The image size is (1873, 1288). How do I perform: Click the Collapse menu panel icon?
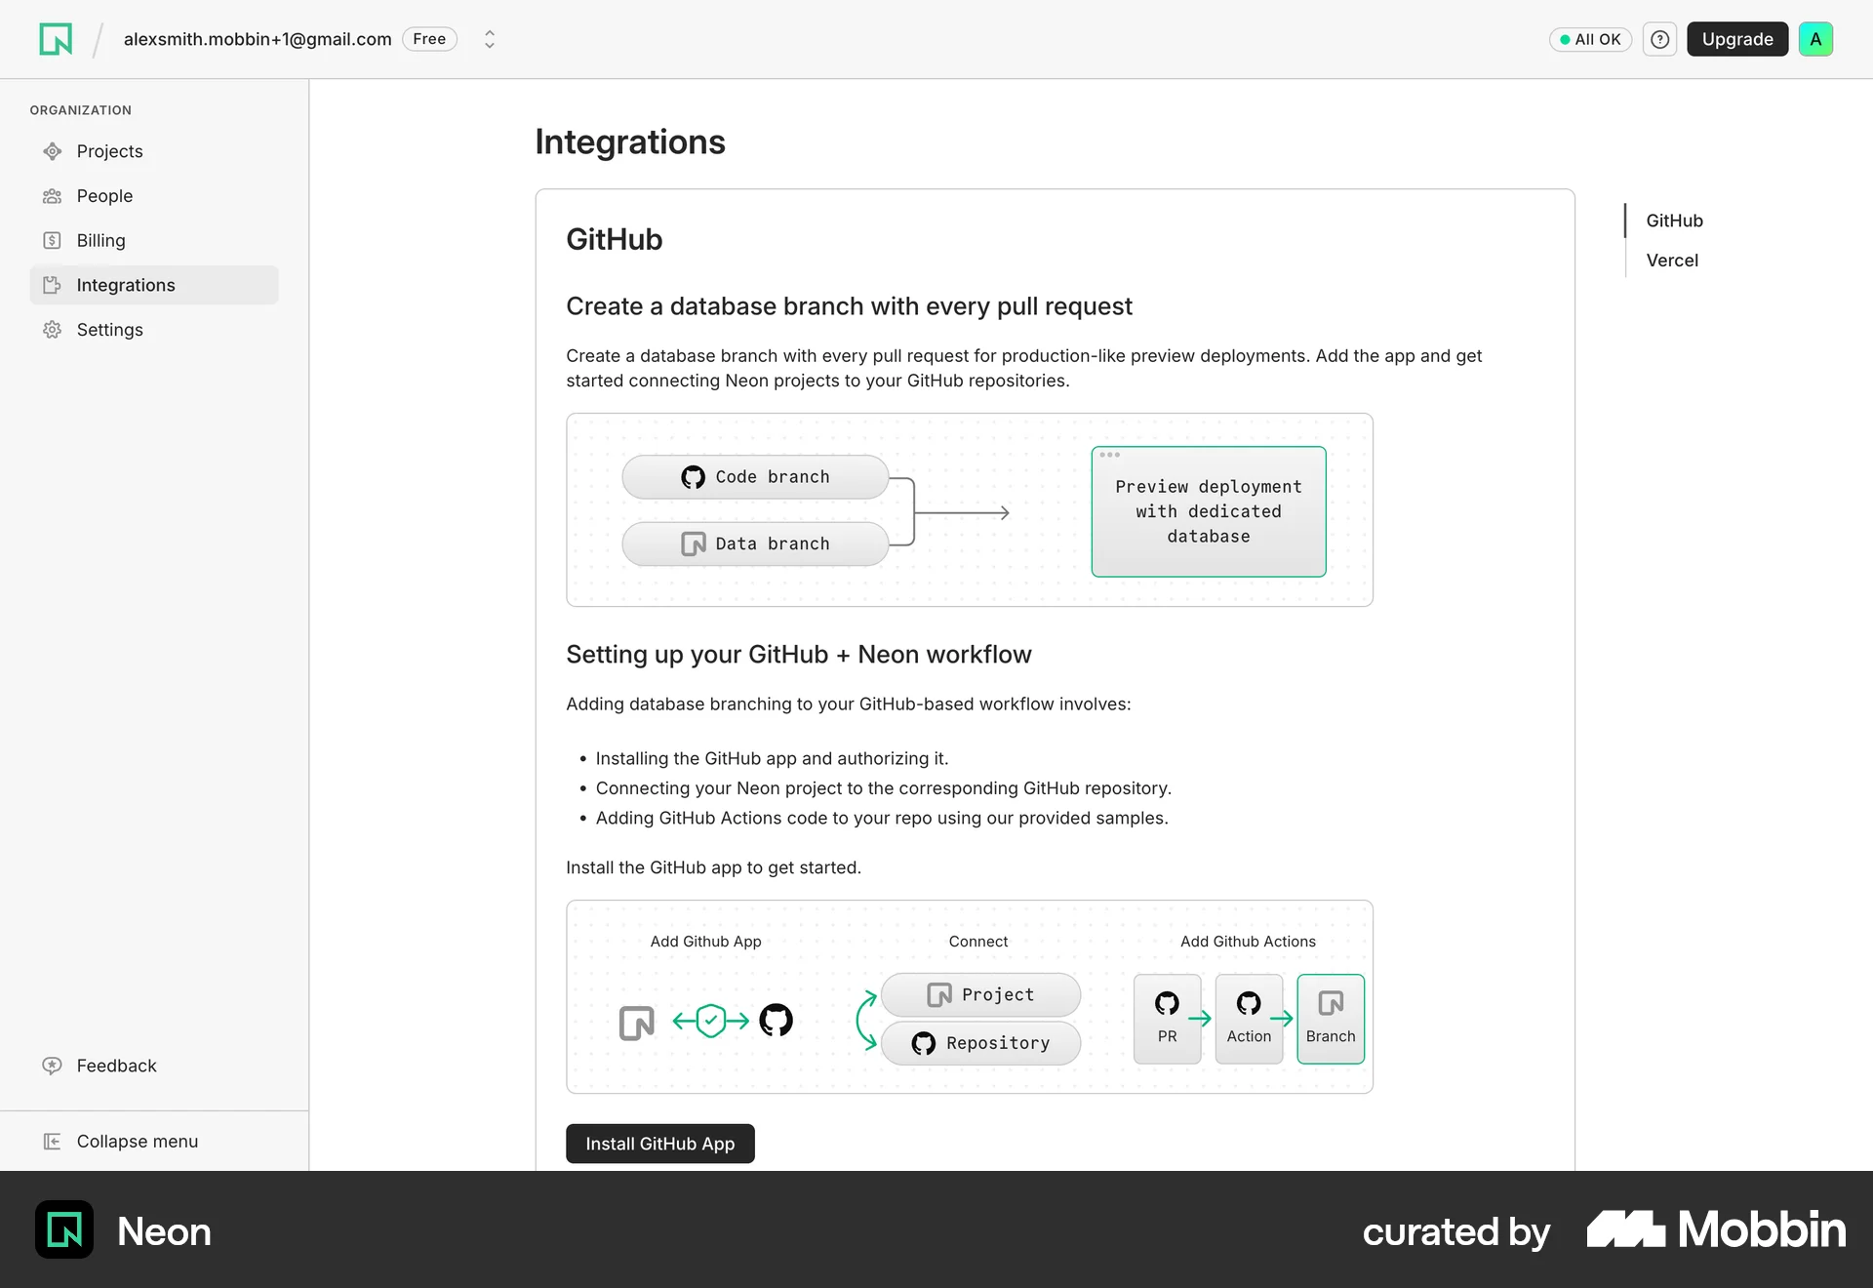[x=53, y=1142]
